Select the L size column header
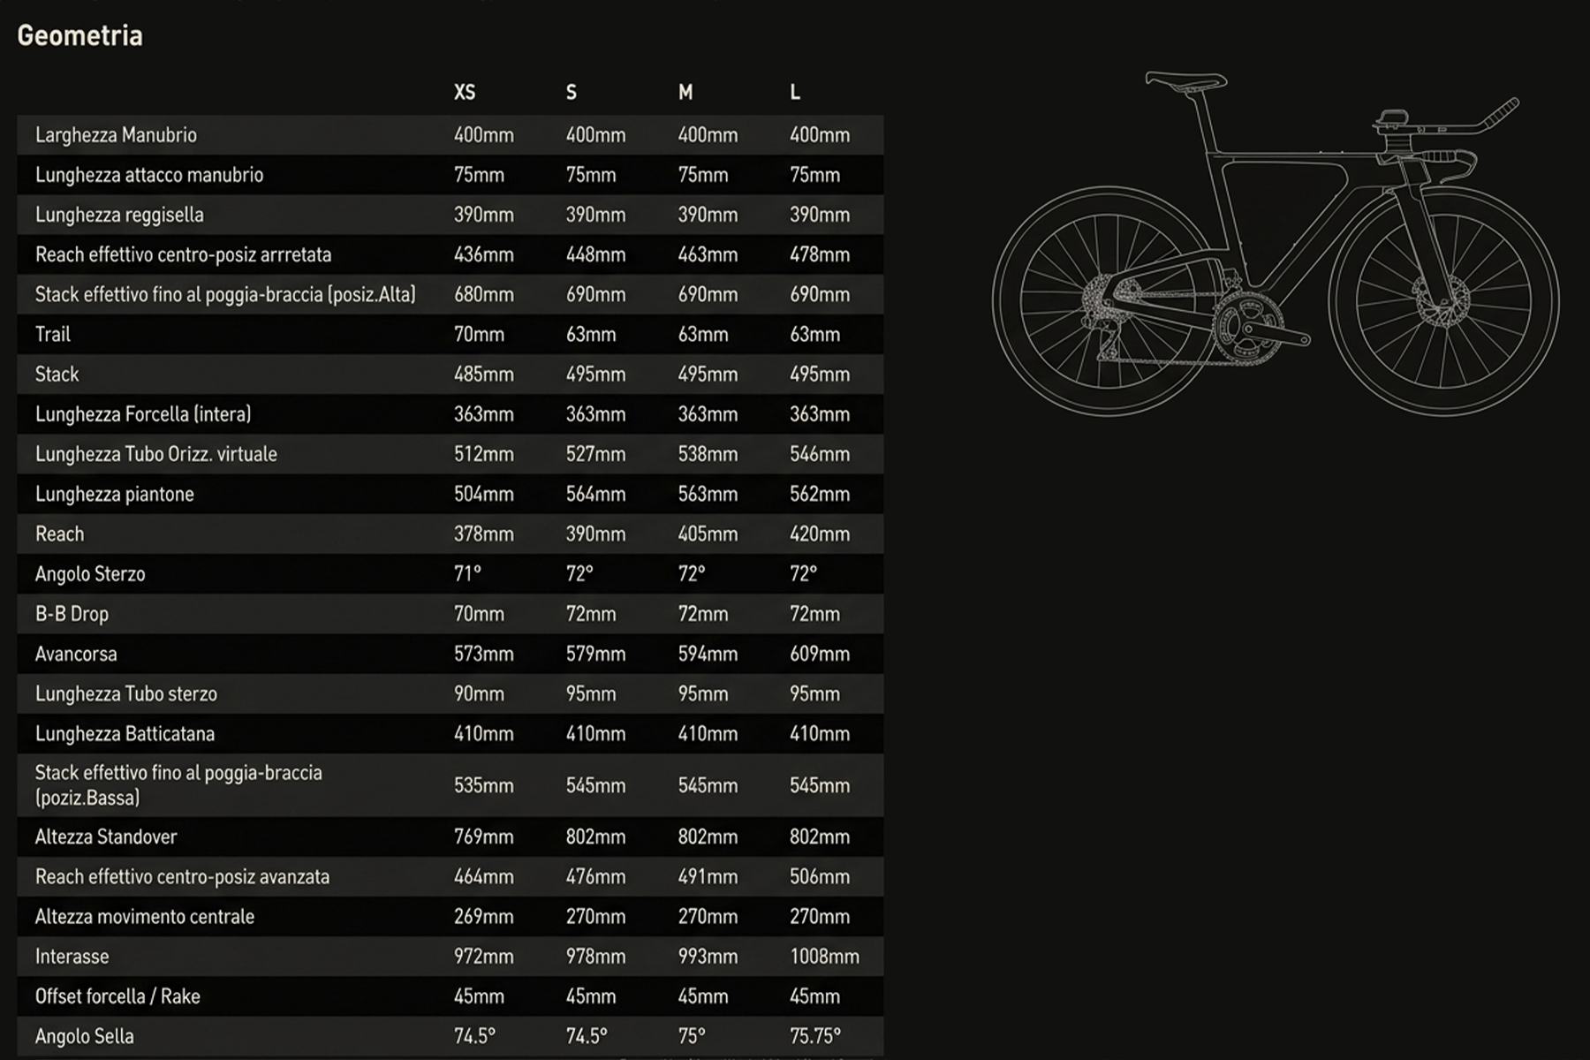Viewport: 1590px width, 1060px height. click(794, 91)
